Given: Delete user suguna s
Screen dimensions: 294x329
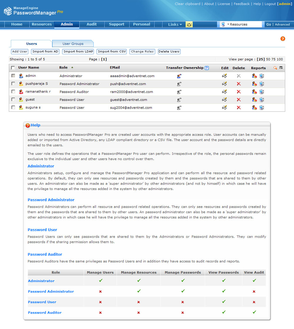Looking at the screenshot, I should (239, 108).
